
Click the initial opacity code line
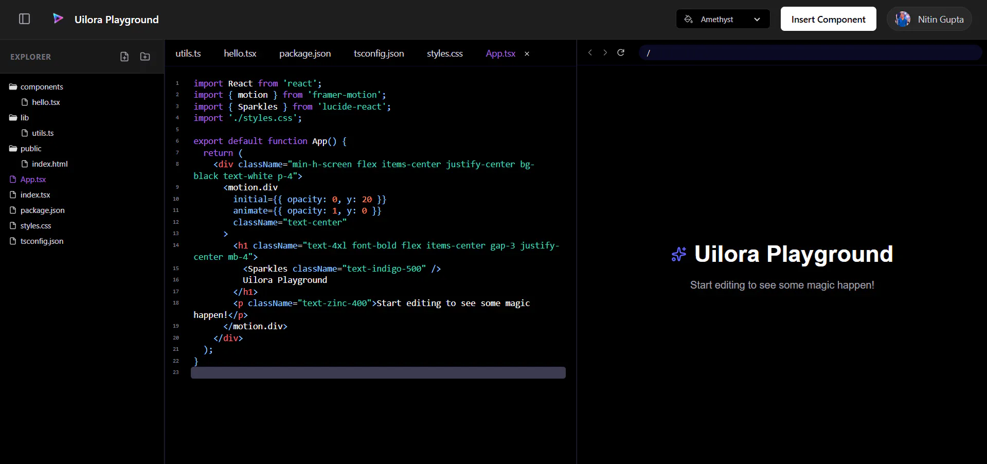pyautogui.click(x=310, y=199)
